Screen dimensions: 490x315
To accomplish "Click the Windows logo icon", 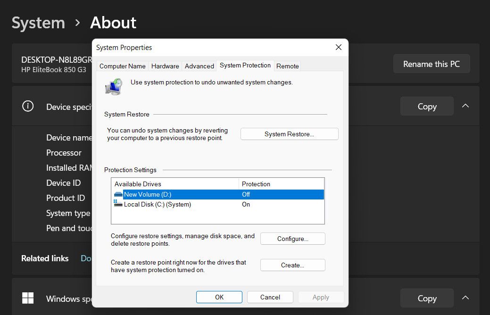I will [28, 298].
